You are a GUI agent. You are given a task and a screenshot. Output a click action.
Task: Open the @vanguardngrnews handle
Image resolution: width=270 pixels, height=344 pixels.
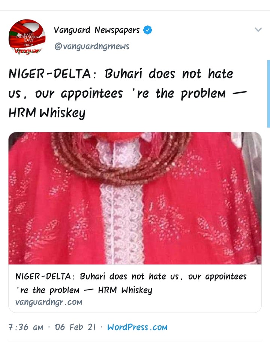pyautogui.click(x=92, y=46)
